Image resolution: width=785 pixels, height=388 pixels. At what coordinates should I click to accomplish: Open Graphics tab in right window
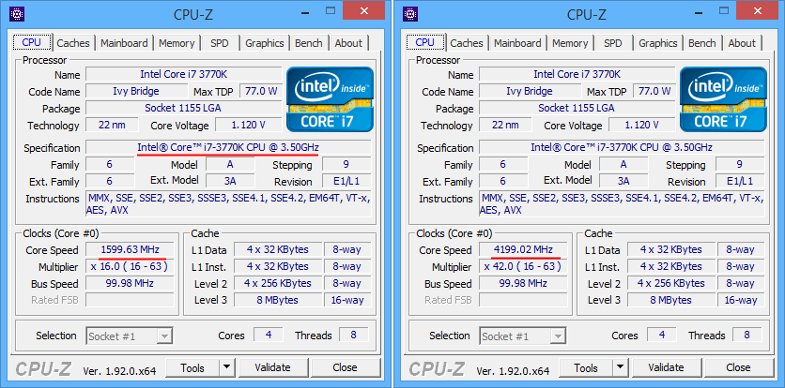coord(658,43)
